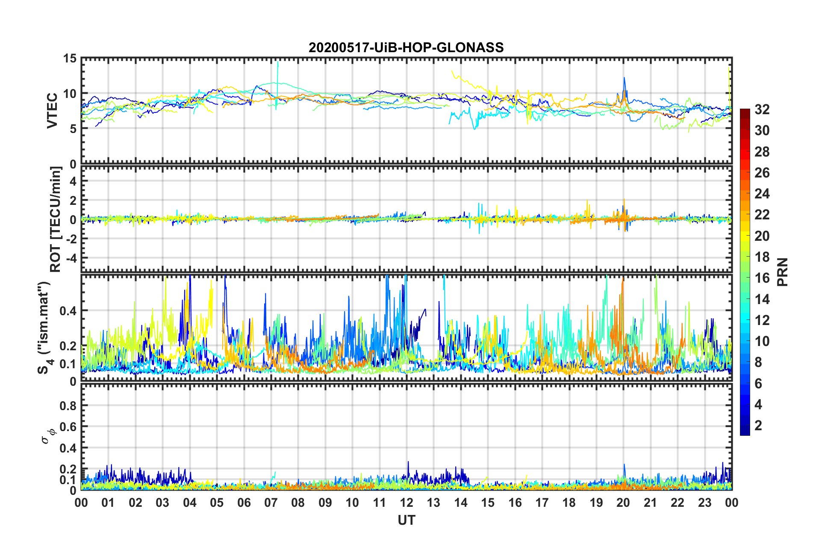Click VTEC y-axis tick label 15
The width and height of the screenshot is (813, 544).
[70, 58]
